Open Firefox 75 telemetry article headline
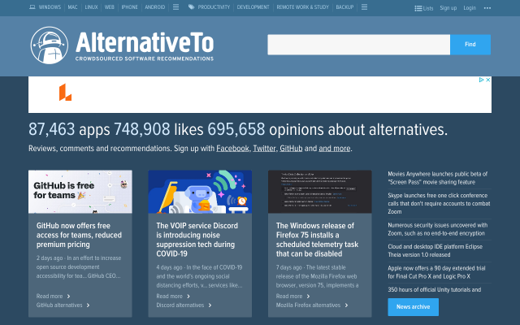Viewport: 520px width, 325px height. (317, 240)
